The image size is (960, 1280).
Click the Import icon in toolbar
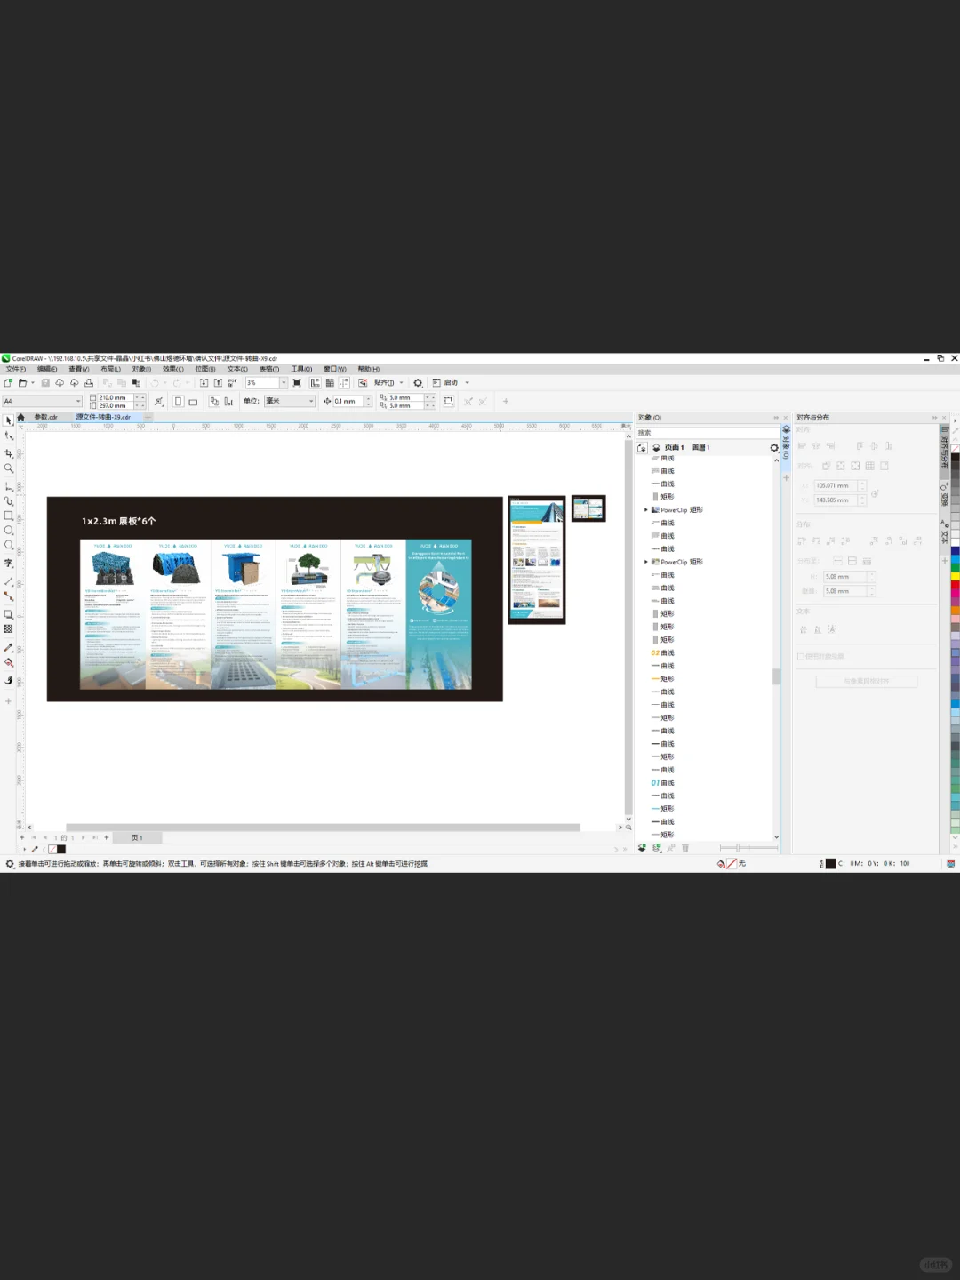coord(204,383)
